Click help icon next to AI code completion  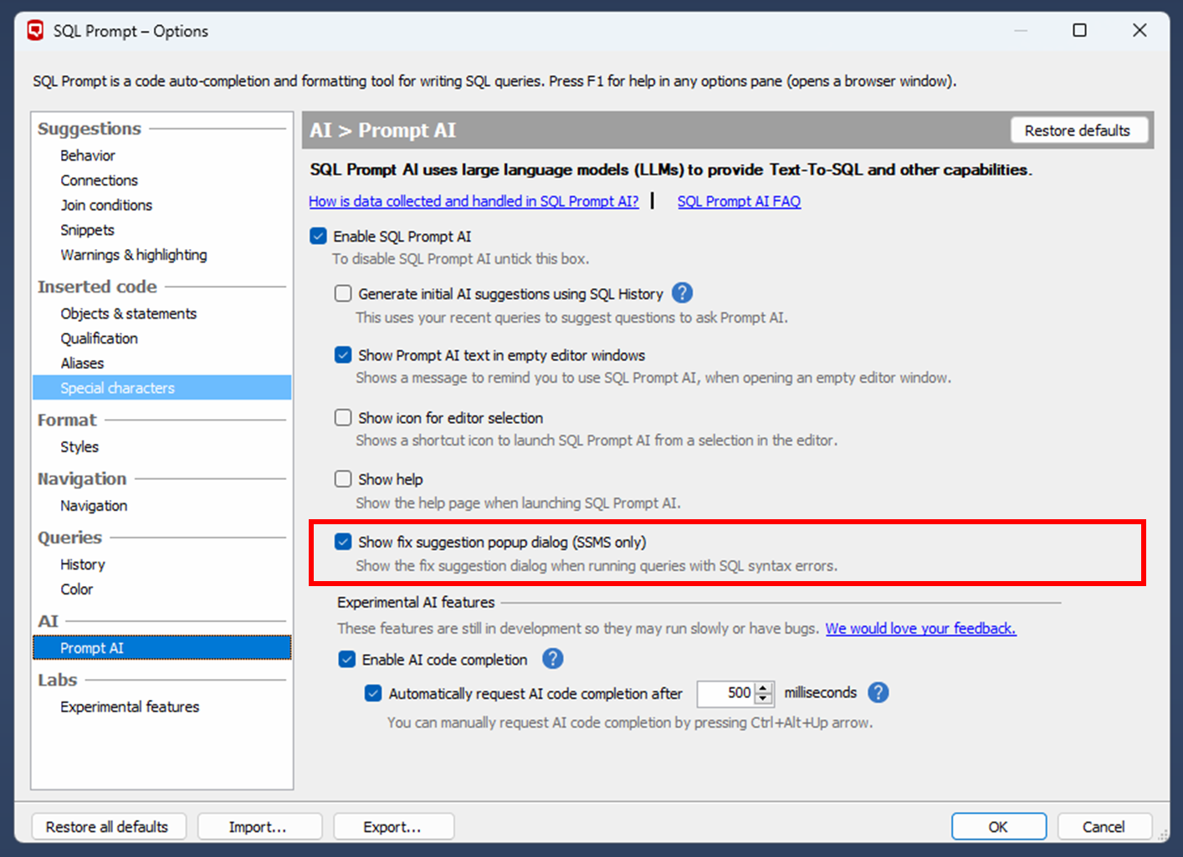point(552,660)
